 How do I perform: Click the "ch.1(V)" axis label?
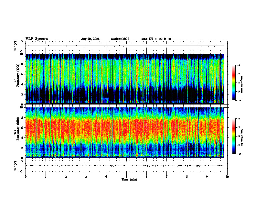pyautogui.click(x=16, y=46)
